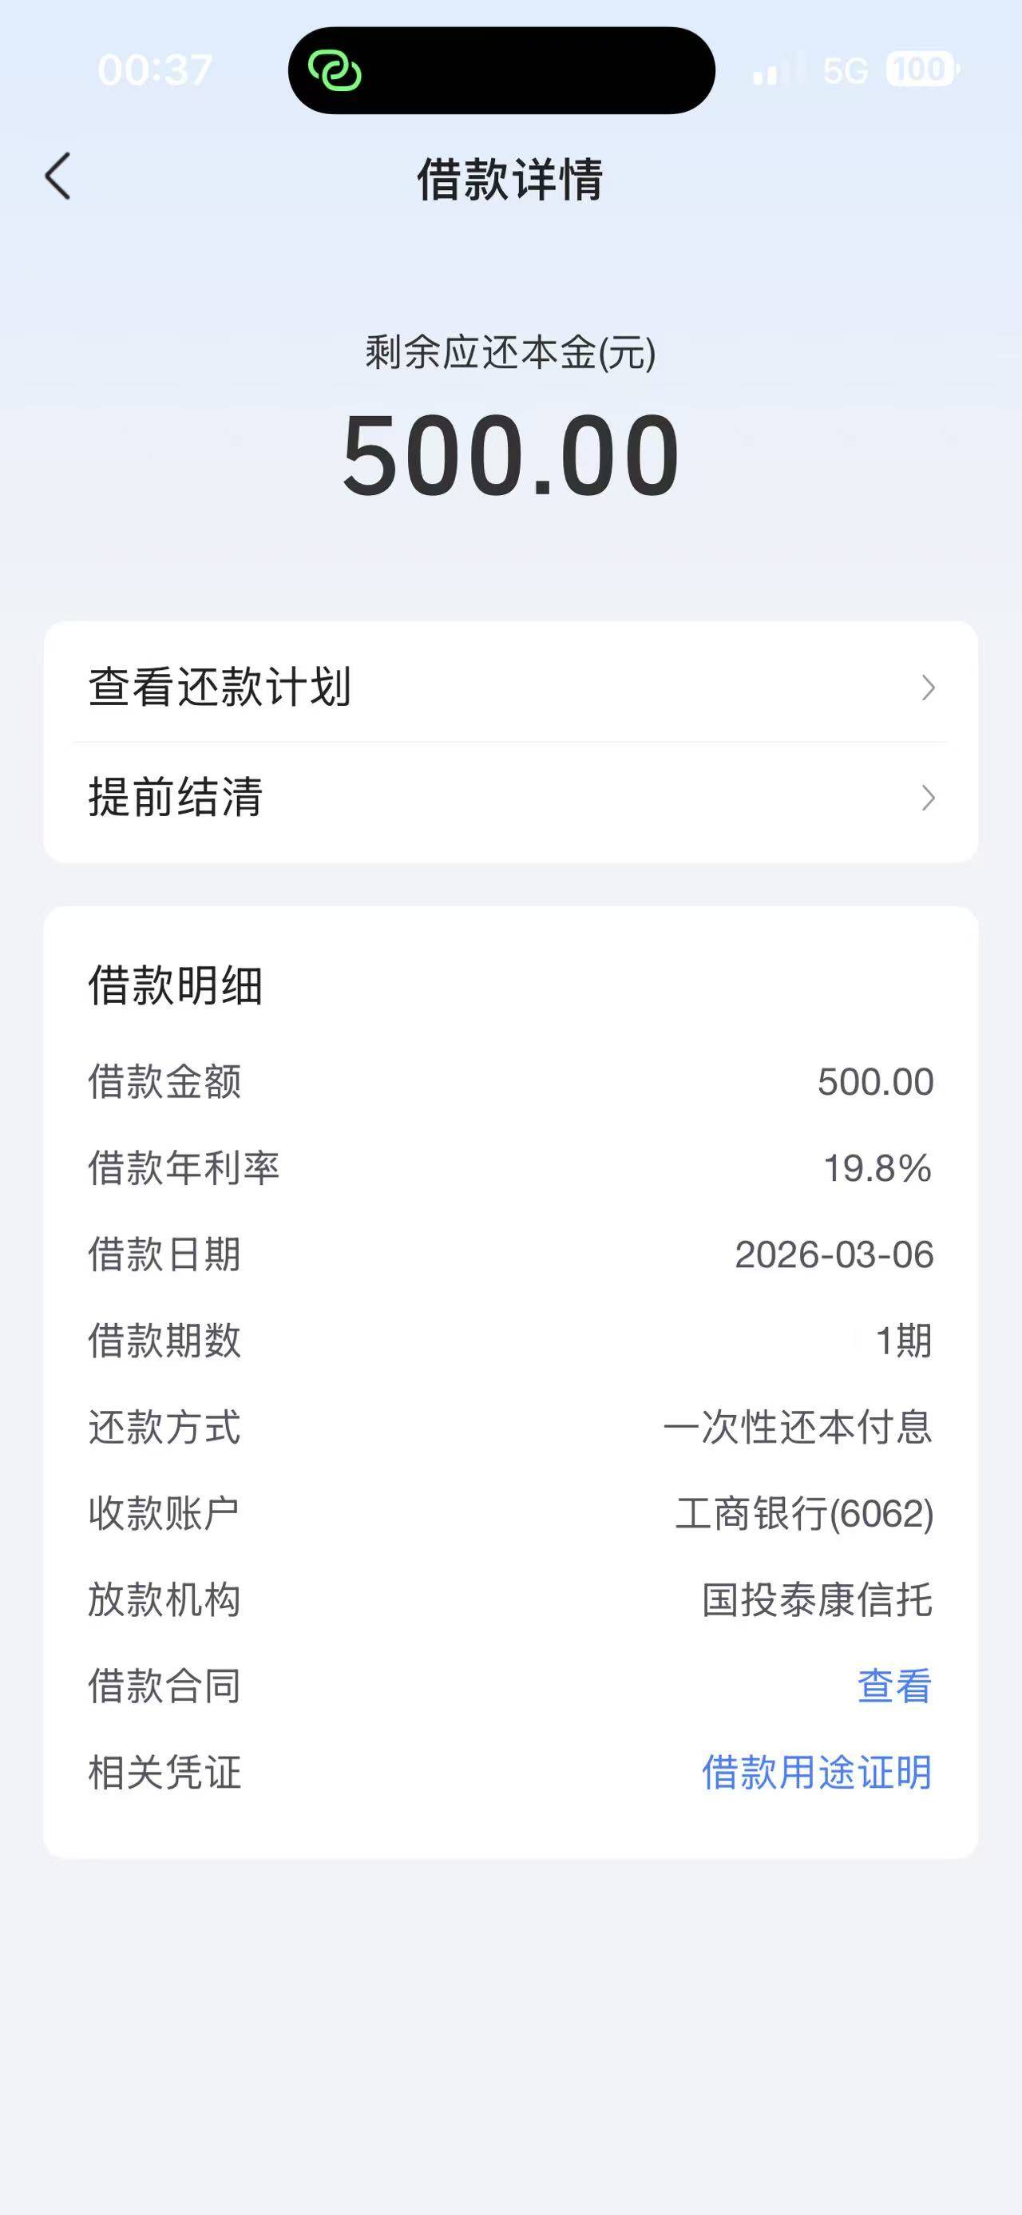Tap the green link icon in Dynamic Island
Image resolution: width=1022 pixels, height=2215 pixels.
pyautogui.click(x=335, y=70)
